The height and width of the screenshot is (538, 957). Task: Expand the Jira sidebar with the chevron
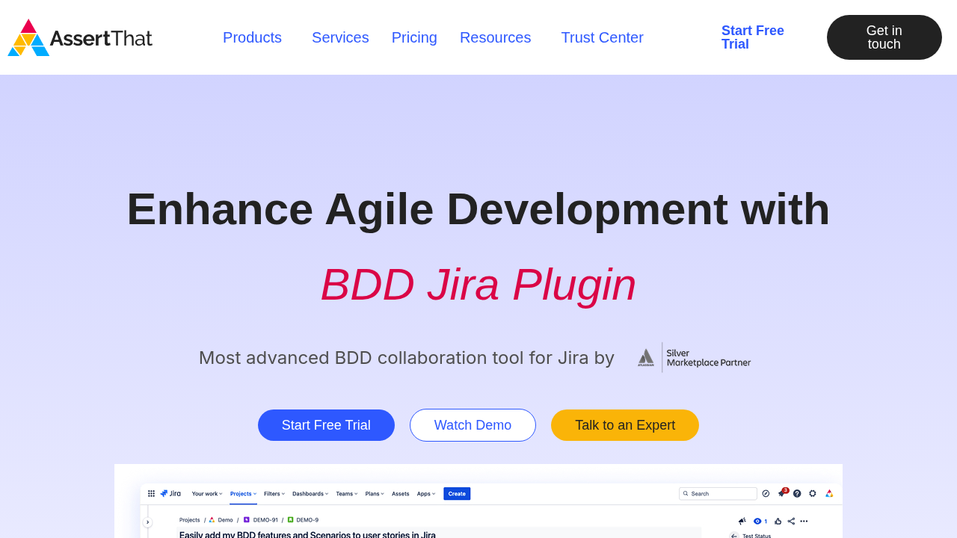click(147, 522)
